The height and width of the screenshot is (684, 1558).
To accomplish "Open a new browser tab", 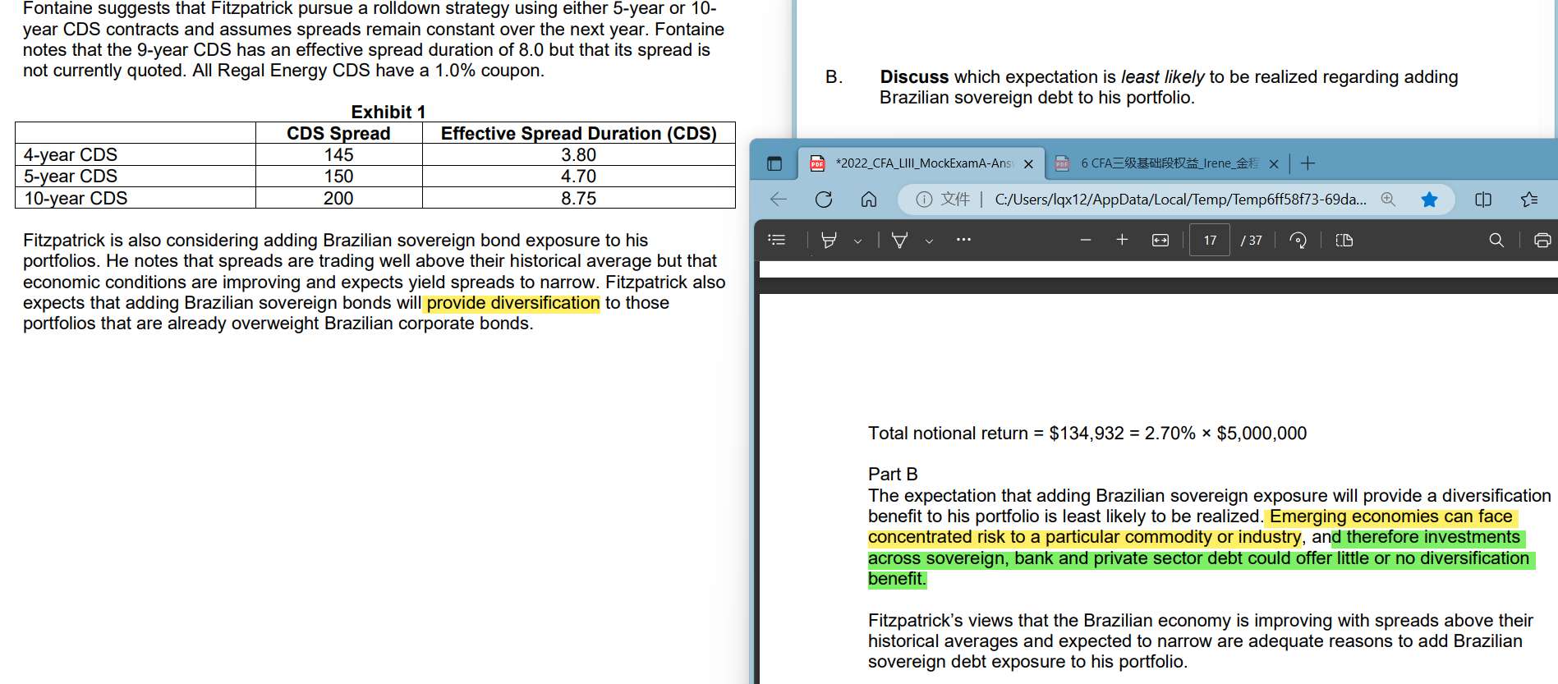I will (1308, 163).
